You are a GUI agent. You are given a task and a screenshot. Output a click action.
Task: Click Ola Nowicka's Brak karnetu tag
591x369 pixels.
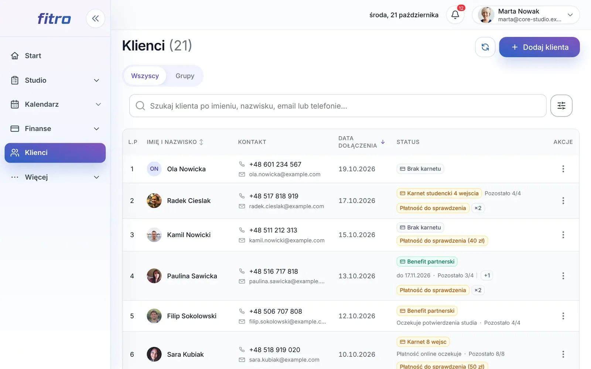[420, 169]
